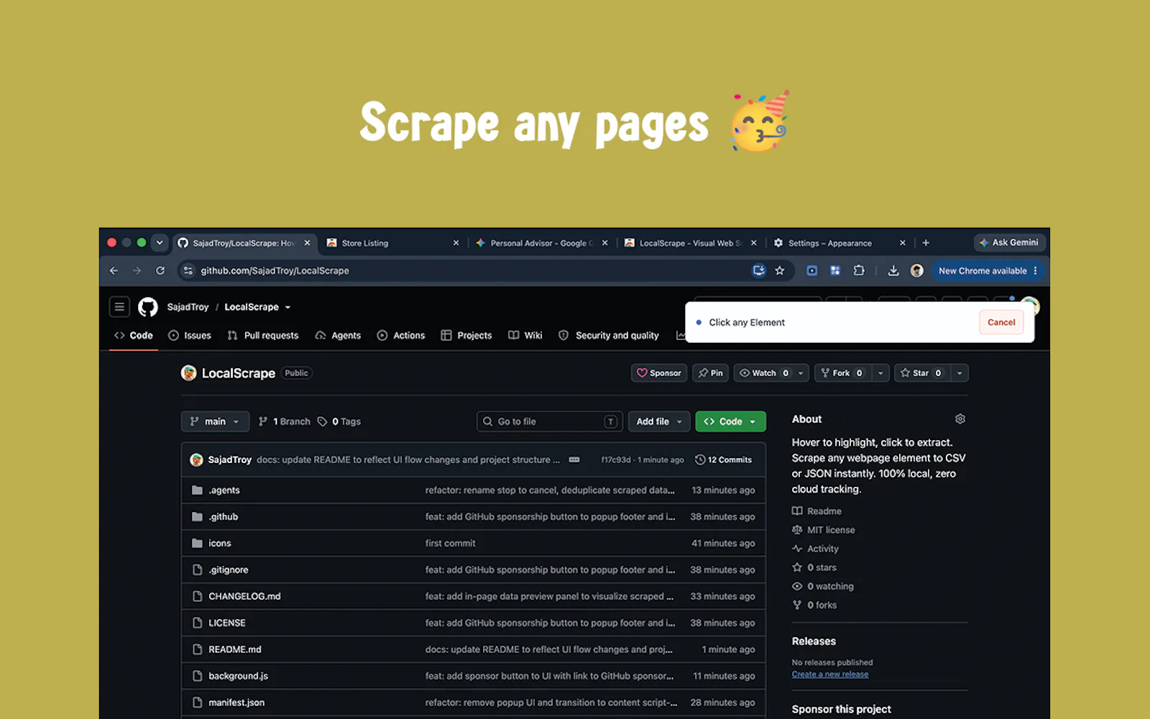The image size is (1150, 719).
Task: Open the commit message ellipsis
Action: click(x=574, y=459)
